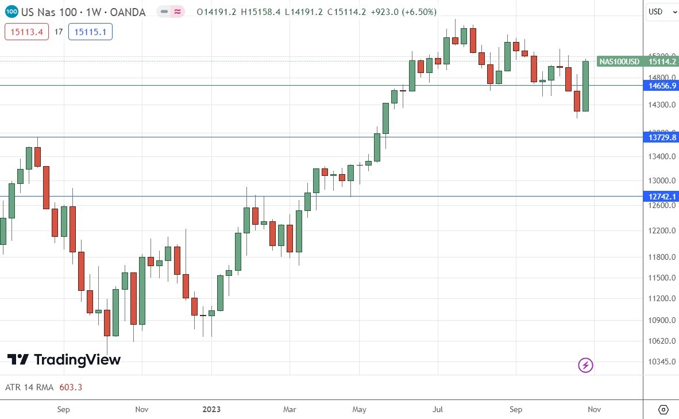
Task: Click the NAS100USD price label tag
Action: [x=619, y=61]
